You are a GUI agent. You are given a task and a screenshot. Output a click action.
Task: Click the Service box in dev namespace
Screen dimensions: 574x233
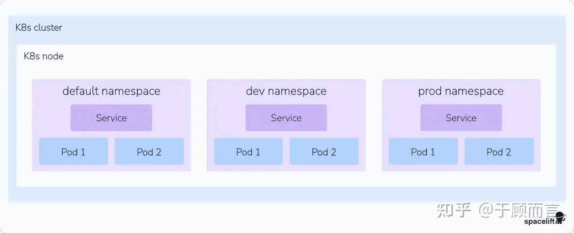(x=286, y=117)
